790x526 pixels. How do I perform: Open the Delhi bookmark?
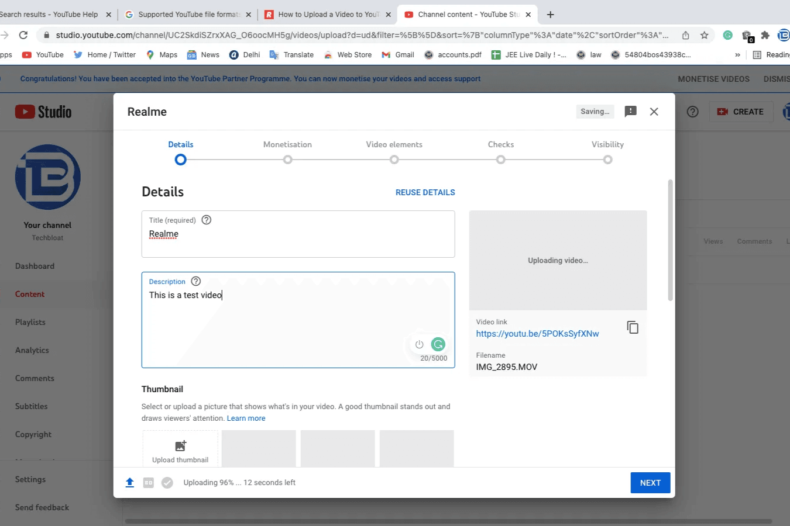[245, 55]
